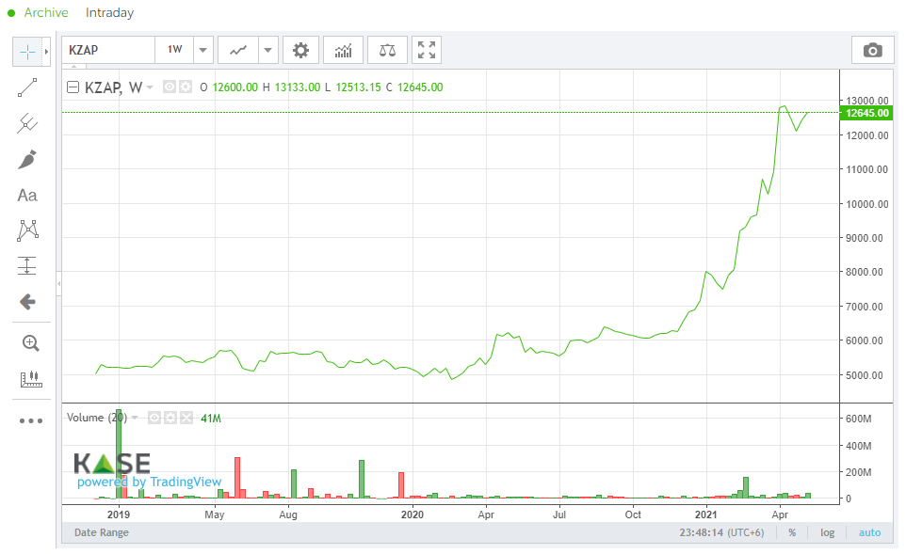Viewport: 906px width, 554px height.
Task: Open the Indicators panel
Action: pyautogui.click(x=343, y=49)
